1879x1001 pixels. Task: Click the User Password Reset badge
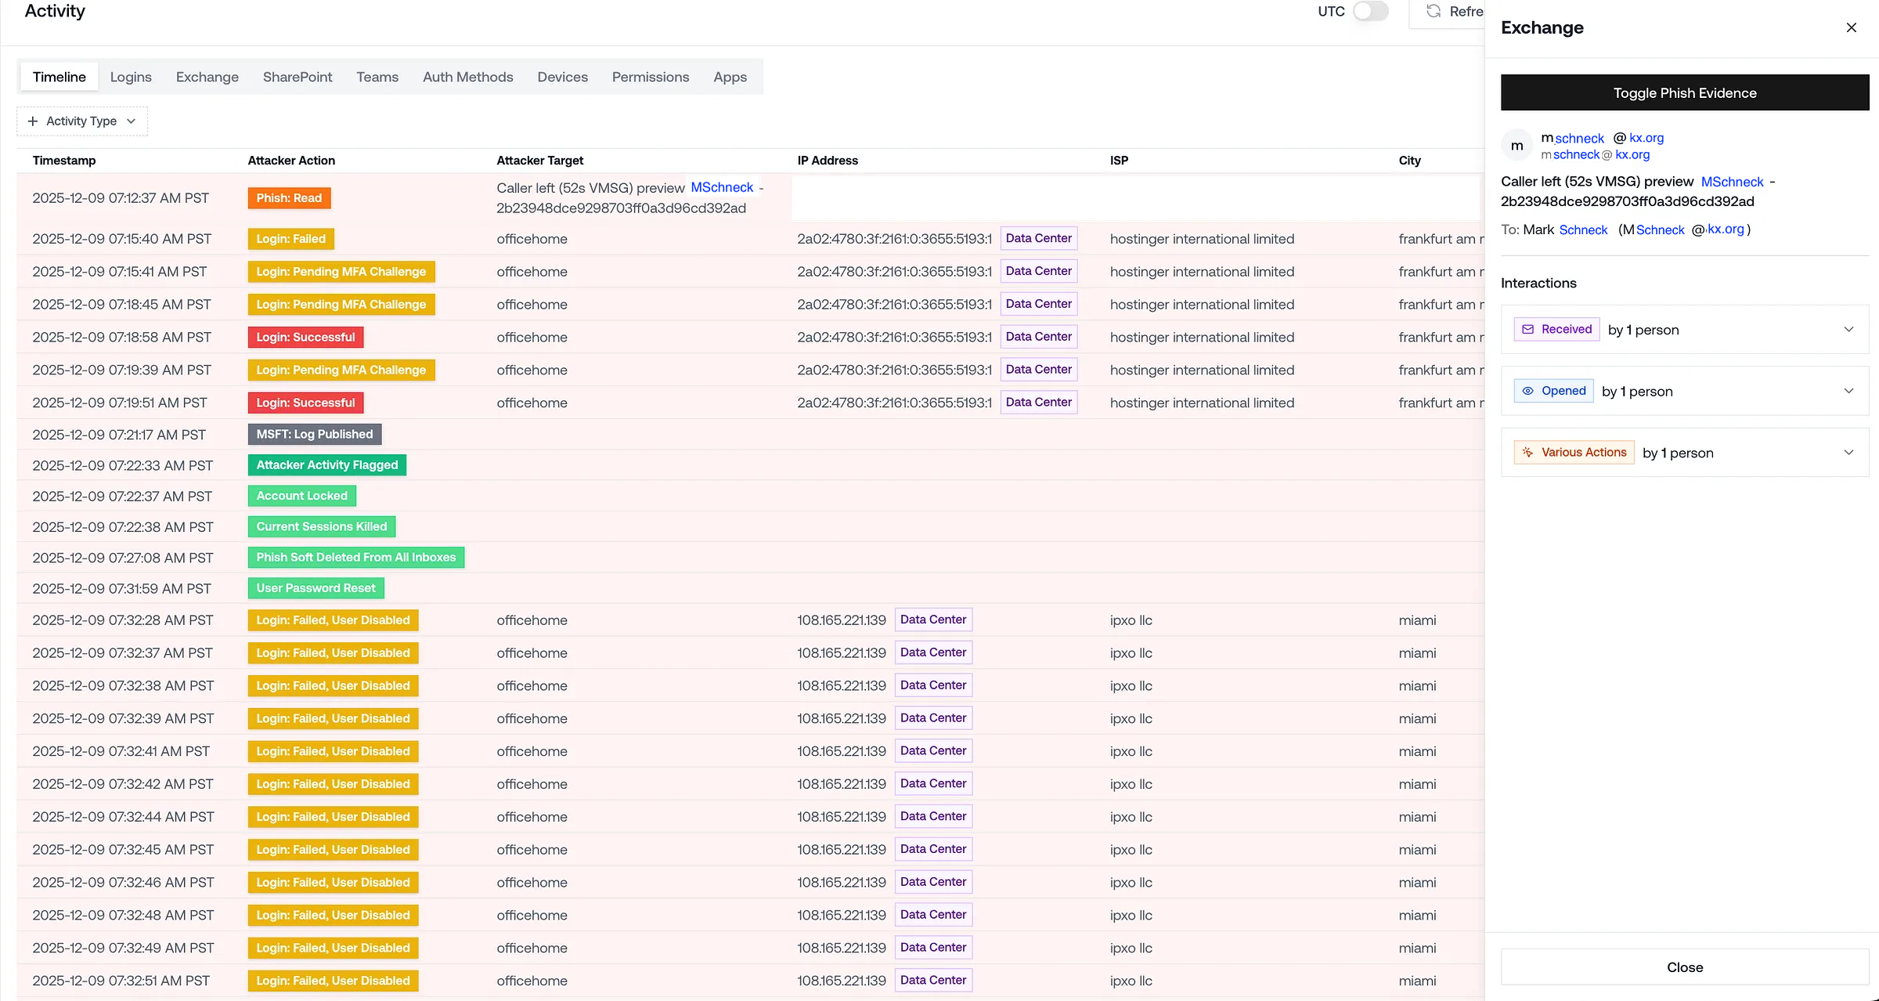point(316,588)
